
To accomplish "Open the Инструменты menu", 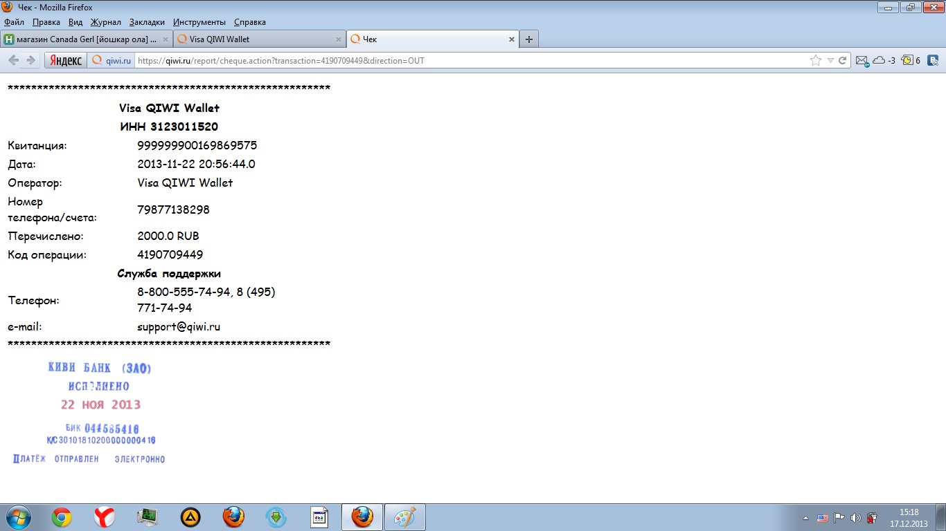I will point(199,22).
